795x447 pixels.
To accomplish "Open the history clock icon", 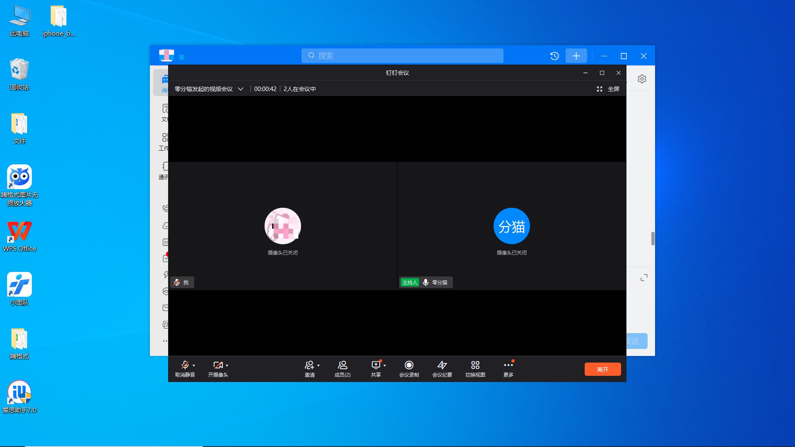I will click(554, 56).
